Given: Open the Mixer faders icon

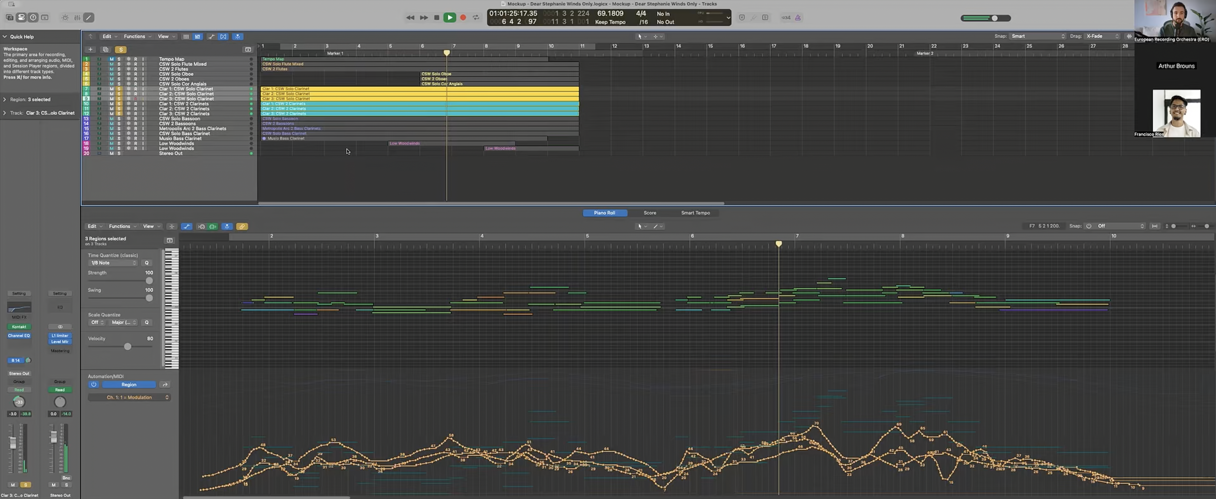Looking at the screenshot, I should click(x=77, y=17).
